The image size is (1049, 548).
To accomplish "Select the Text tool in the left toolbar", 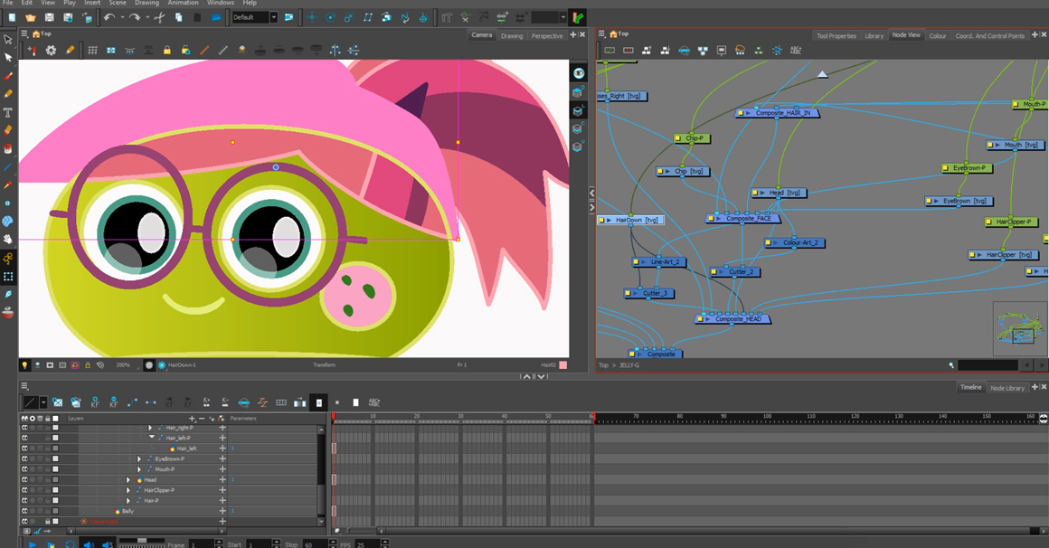I will (8, 112).
